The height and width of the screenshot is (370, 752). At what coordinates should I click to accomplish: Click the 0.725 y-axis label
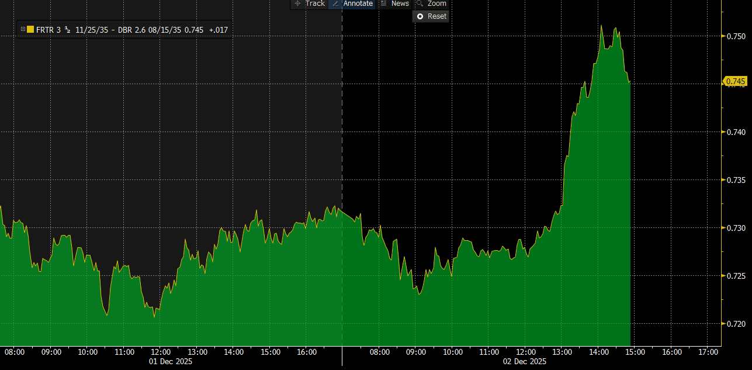pyautogui.click(x=736, y=276)
